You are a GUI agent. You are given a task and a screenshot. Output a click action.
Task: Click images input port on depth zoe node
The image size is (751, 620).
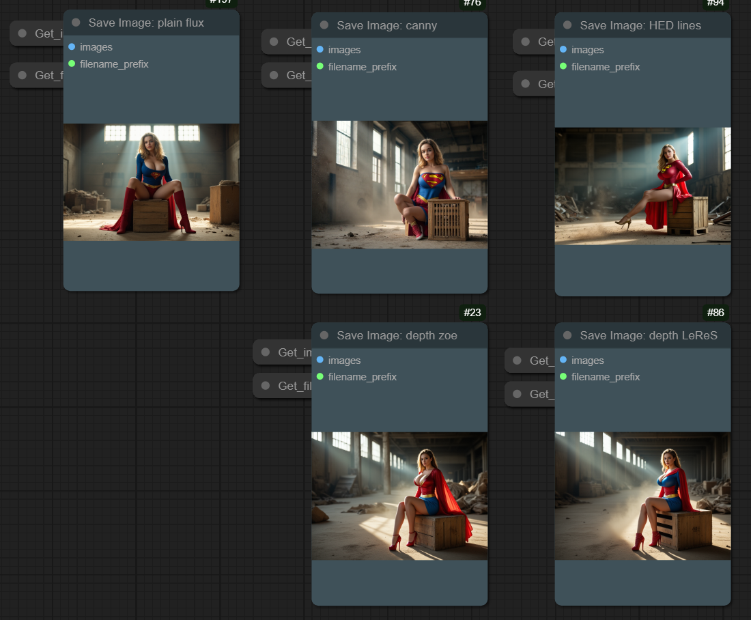(x=320, y=361)
